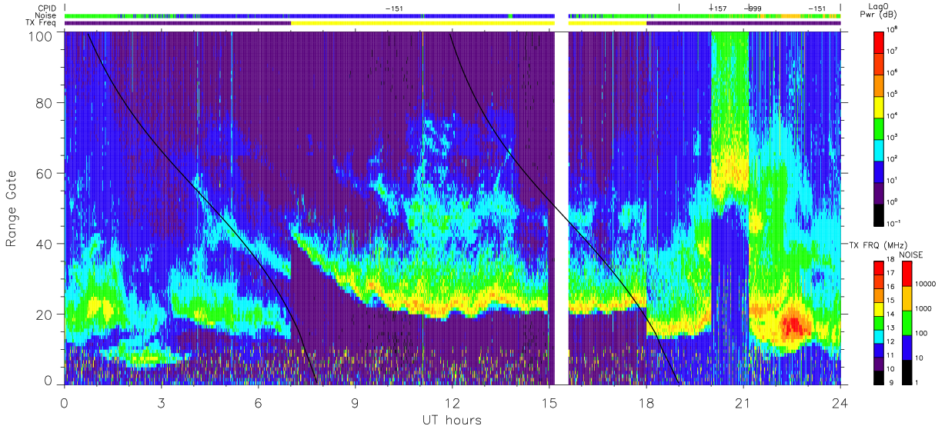Click the "-151" CPID label above hour 10
The image size is (945, 436).
(x=393, y=8)
